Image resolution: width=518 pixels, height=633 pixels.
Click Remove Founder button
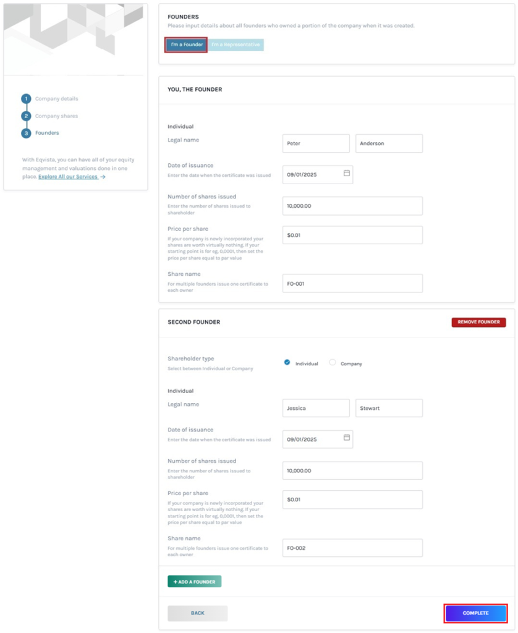[478, 322]
